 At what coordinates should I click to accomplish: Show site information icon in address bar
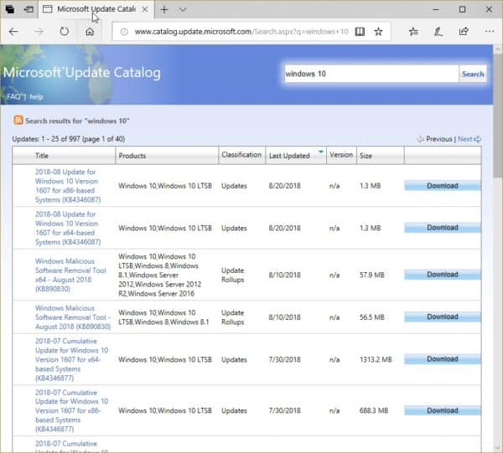[x=124, y=32]
